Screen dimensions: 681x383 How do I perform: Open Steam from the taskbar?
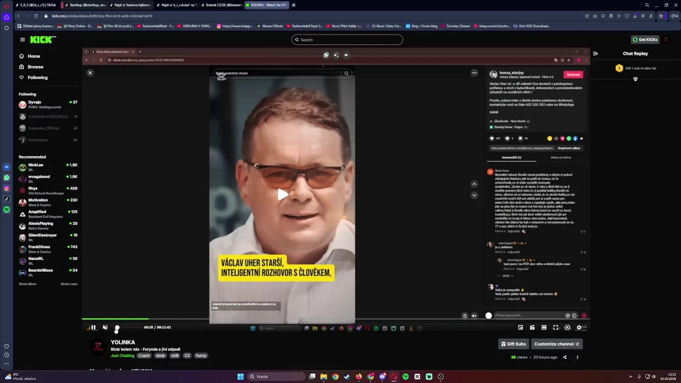[347, 377]
